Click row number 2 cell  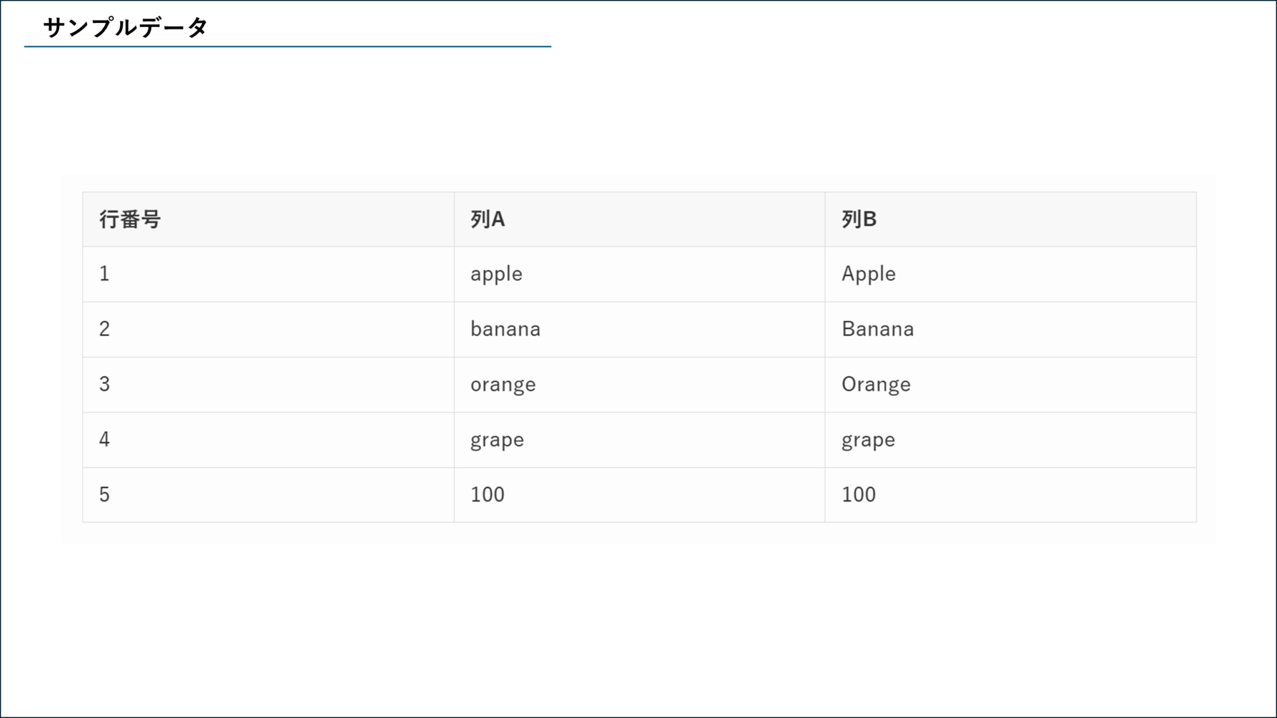(105, 329)
